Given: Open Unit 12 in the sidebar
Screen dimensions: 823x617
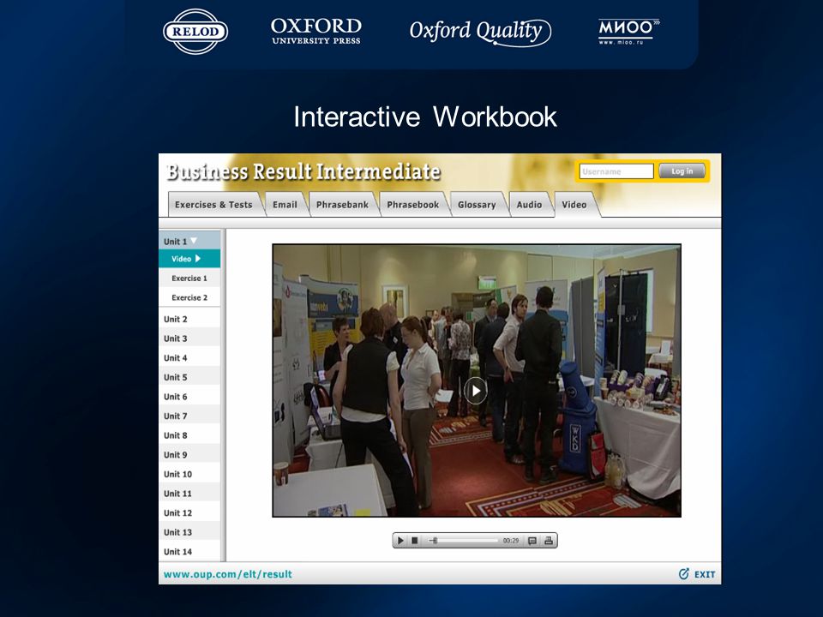Looking at the screenshot, I should 189,513.
